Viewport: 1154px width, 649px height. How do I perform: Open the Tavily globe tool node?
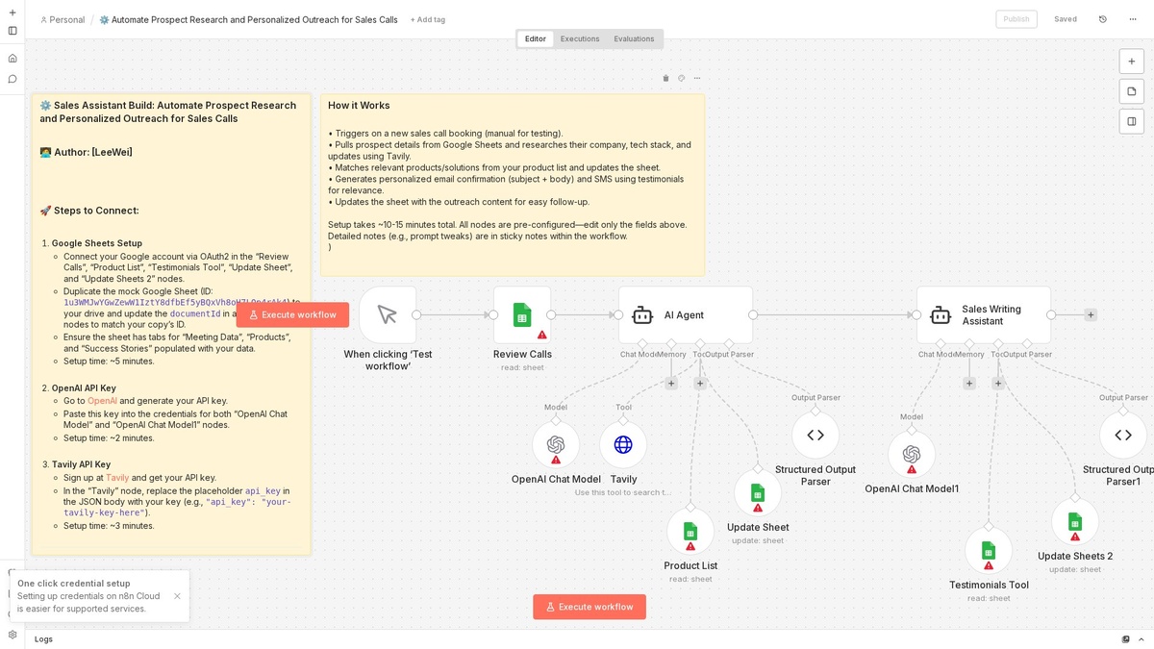(623, 444)
